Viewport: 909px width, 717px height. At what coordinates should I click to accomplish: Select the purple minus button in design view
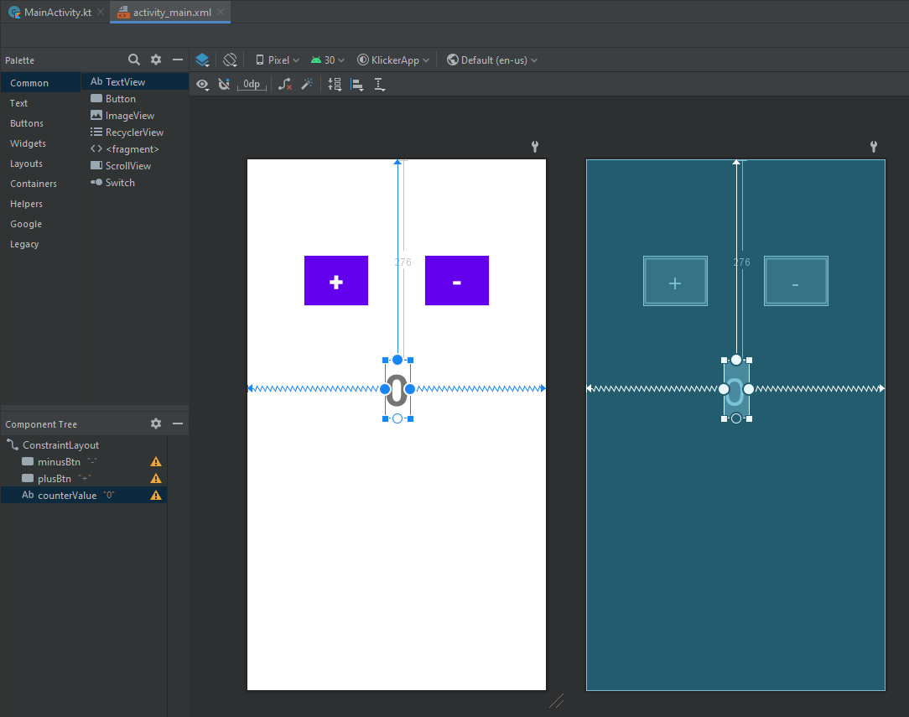click(x=457, y=281)
